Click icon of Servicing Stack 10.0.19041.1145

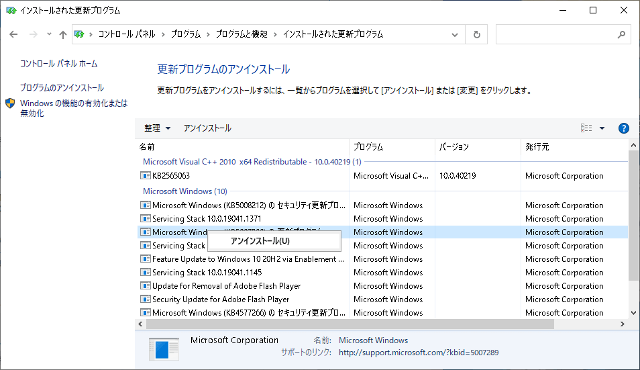[146, 273]
